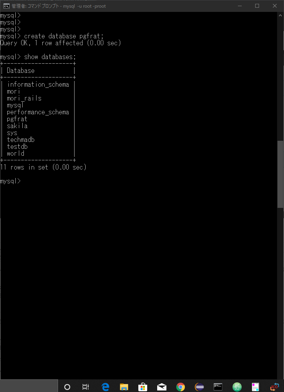The width and height of the screenshot is (284, 392).
Task: Open File Explorer folder icon
Action: [124, 387]
